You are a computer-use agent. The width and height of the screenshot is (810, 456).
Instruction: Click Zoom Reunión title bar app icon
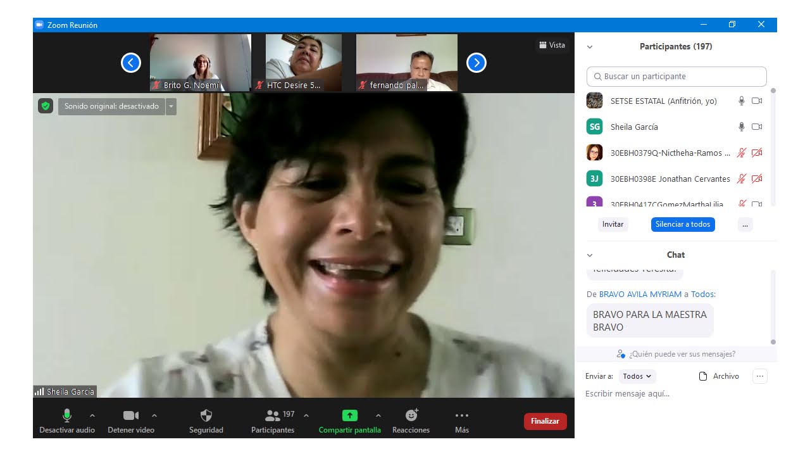pos(39,25)
